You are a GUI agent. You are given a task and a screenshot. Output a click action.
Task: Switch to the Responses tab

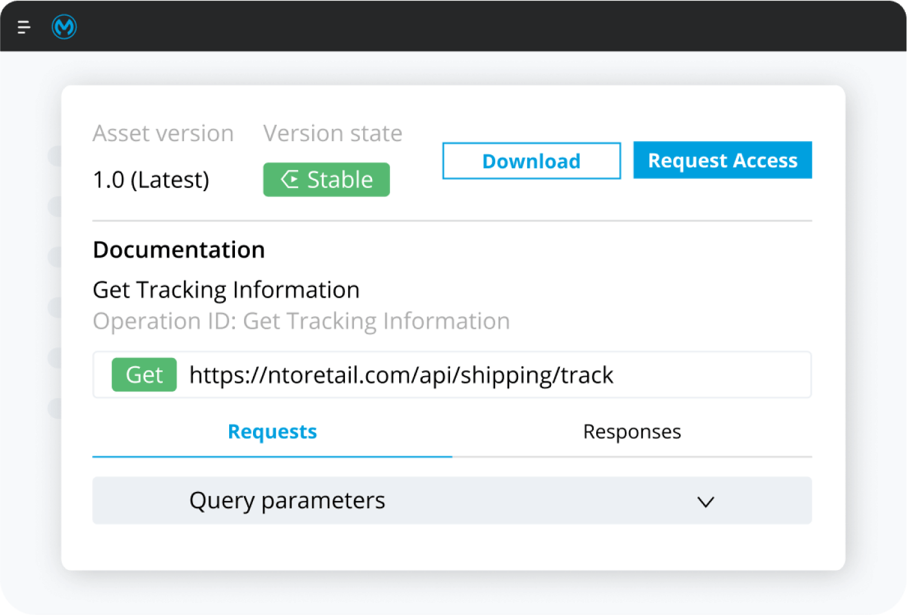click(x=632, y=431)
